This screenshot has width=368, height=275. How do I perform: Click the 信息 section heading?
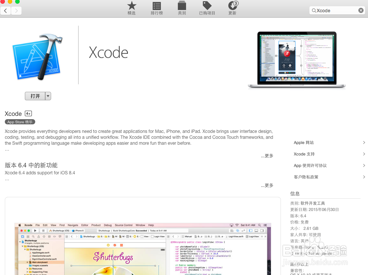point(295,194)
